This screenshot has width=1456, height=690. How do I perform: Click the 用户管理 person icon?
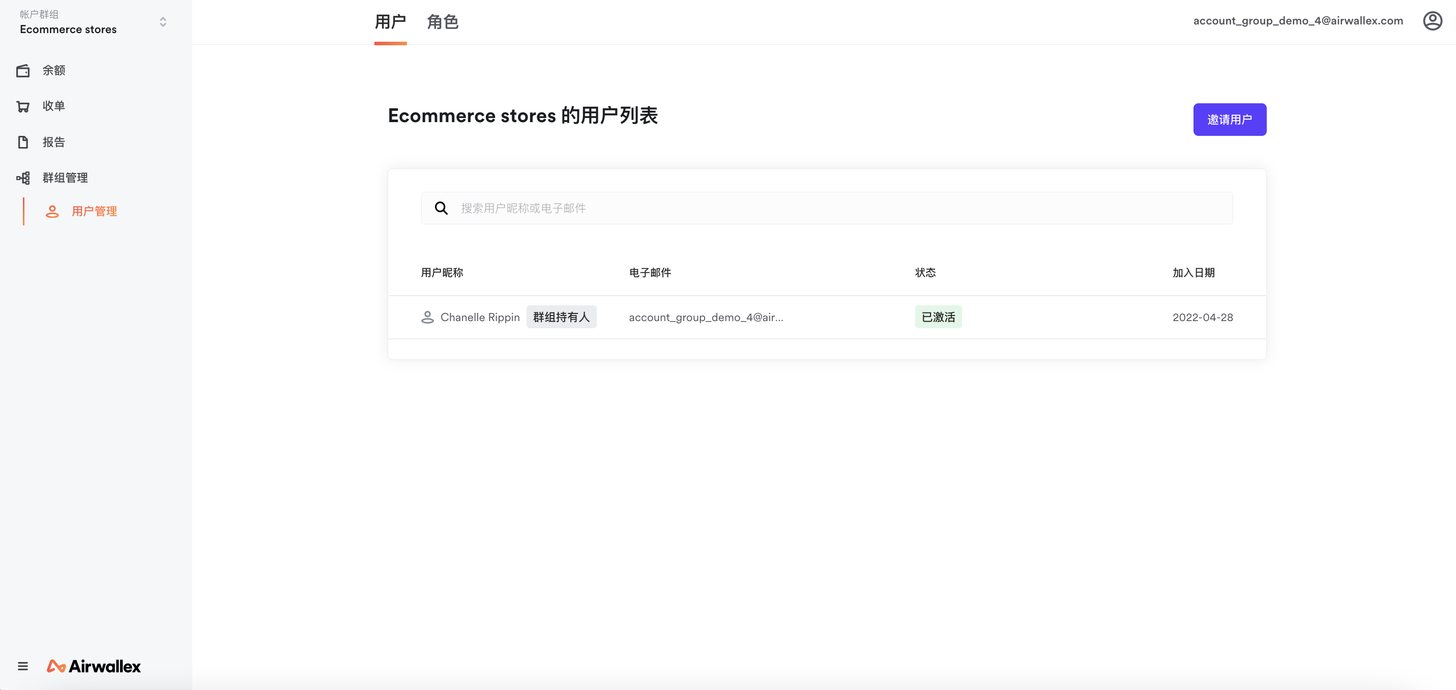52,212
